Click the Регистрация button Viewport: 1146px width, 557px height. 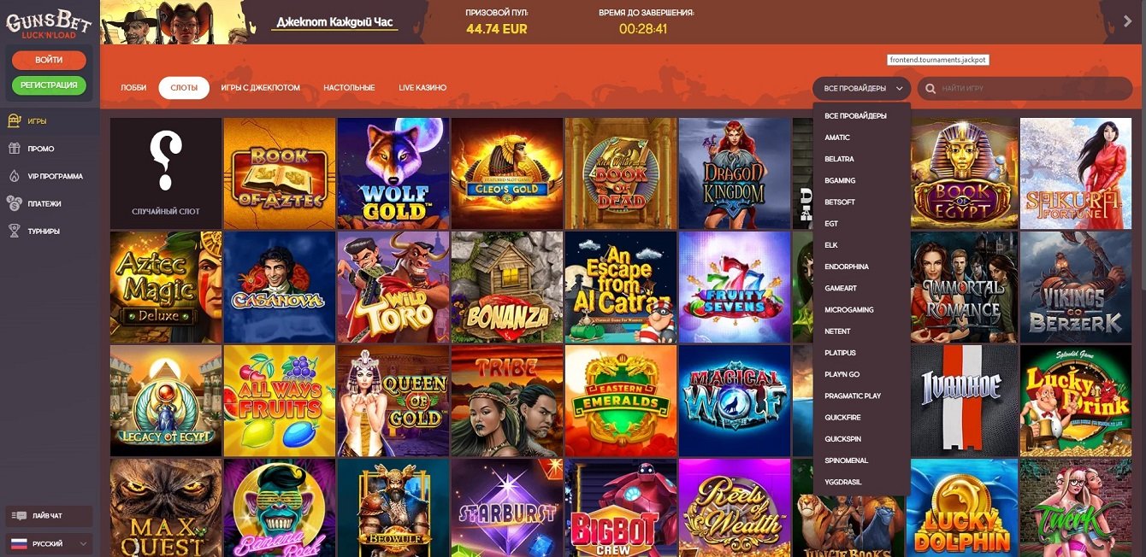tap(49, 85)
